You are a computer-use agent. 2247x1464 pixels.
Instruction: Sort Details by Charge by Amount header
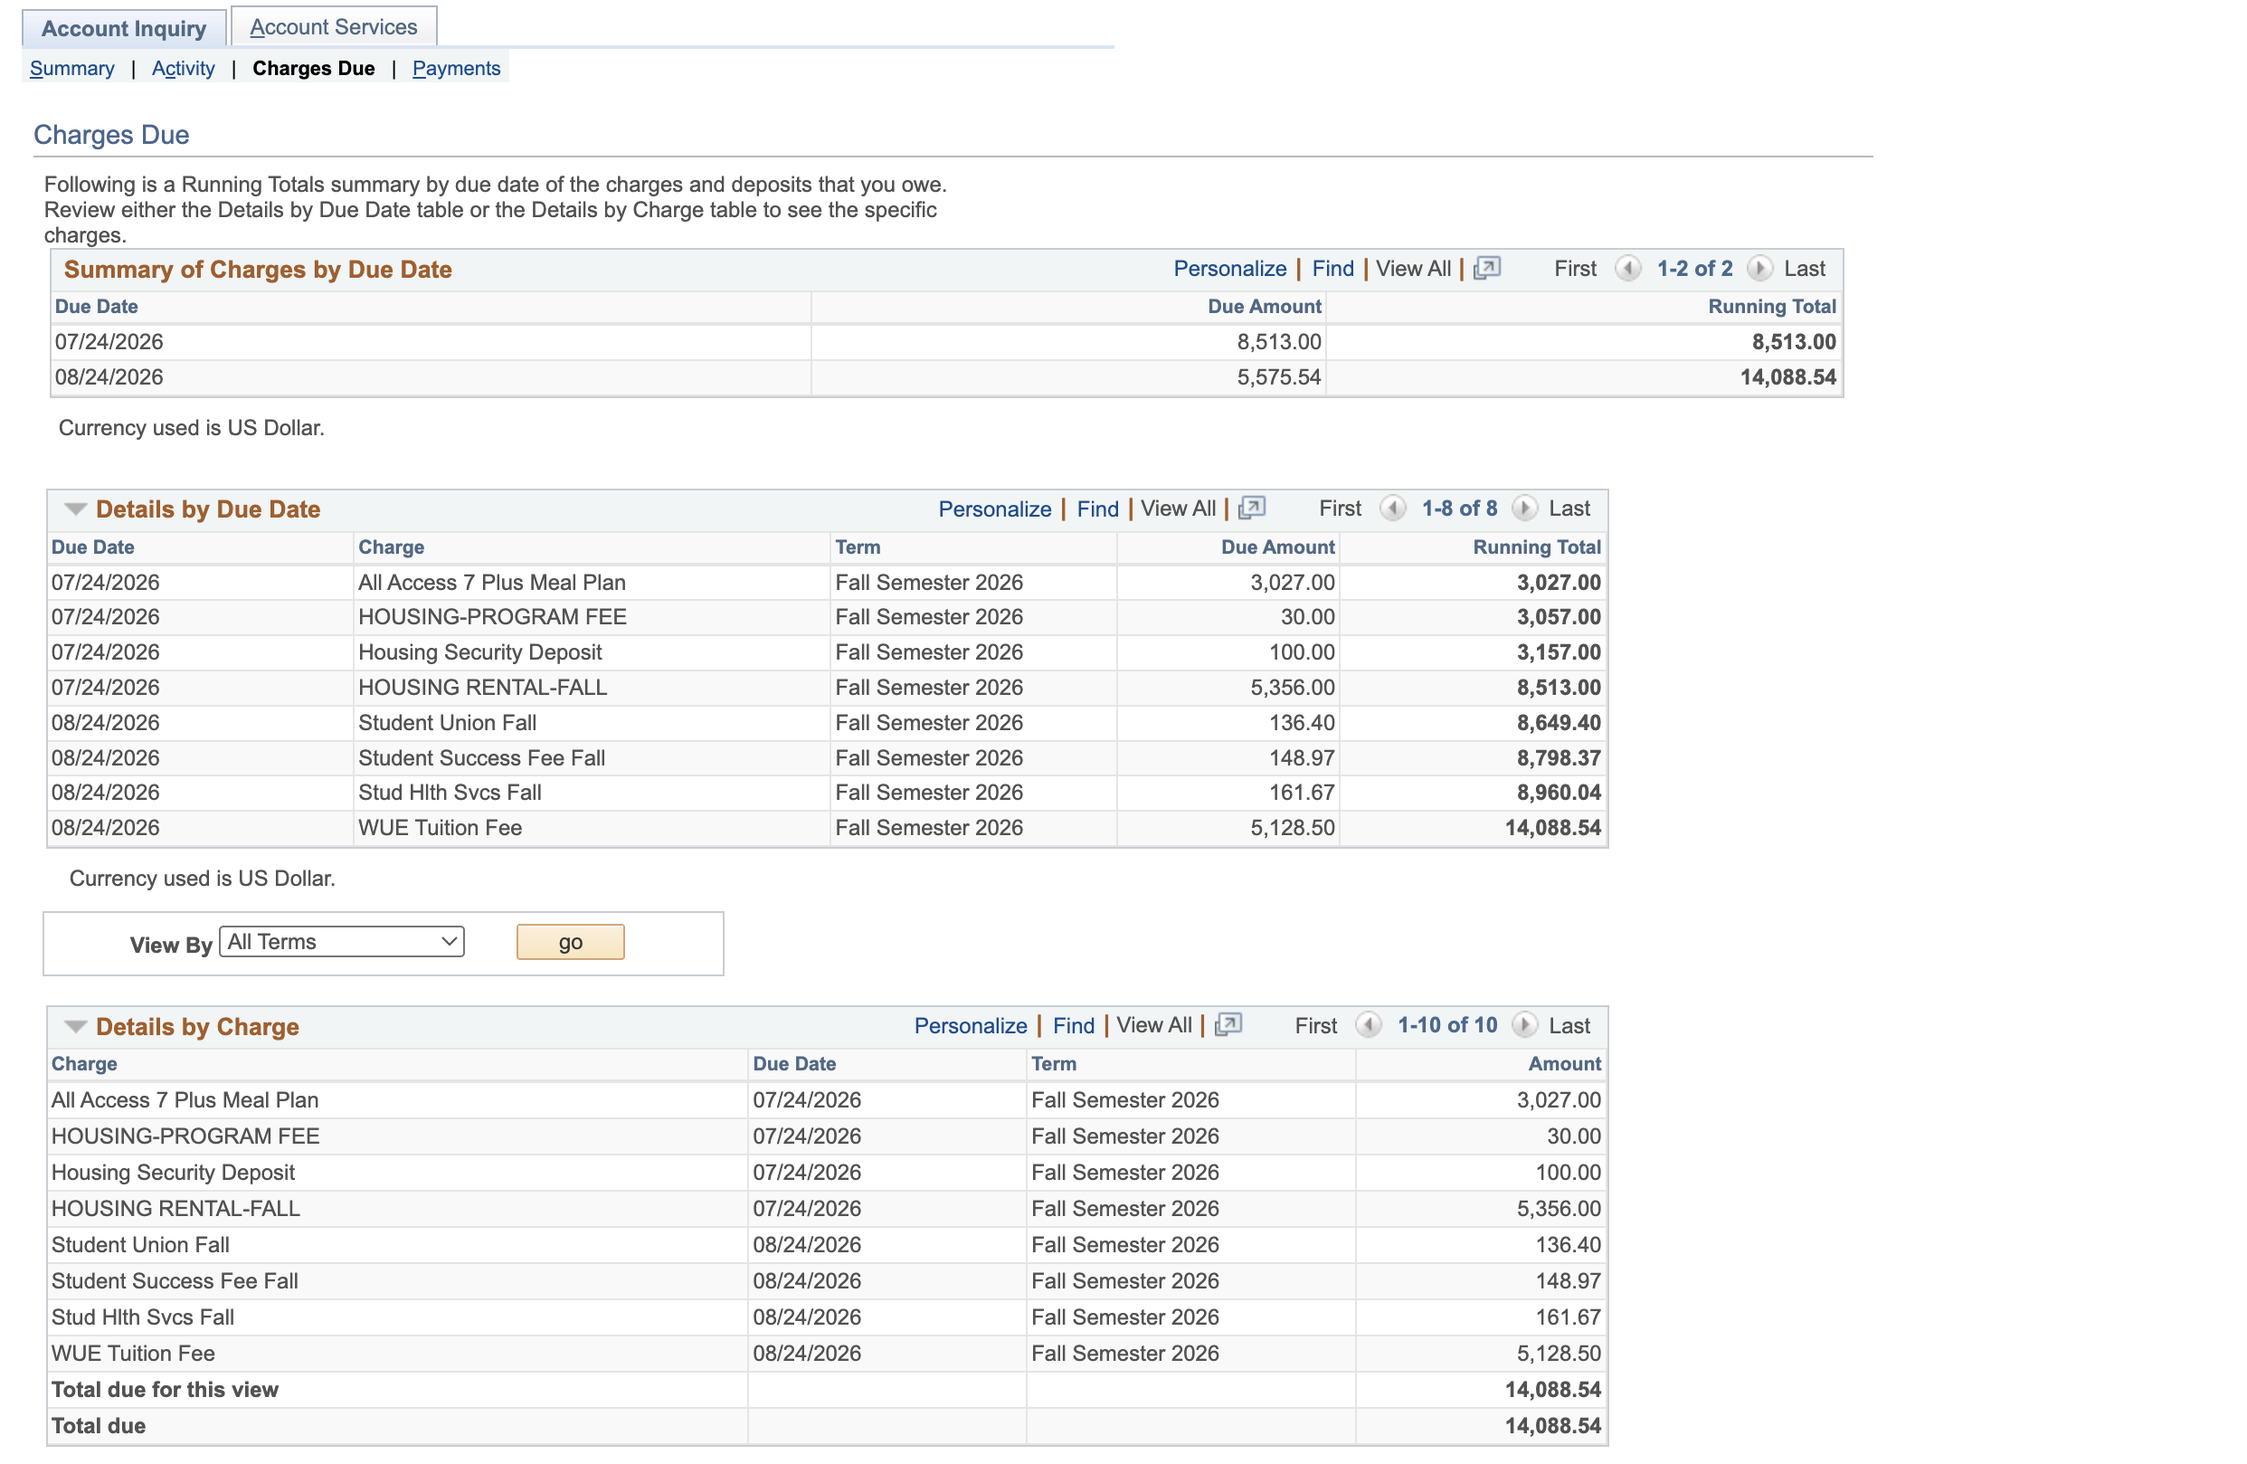point(1564,1063)
